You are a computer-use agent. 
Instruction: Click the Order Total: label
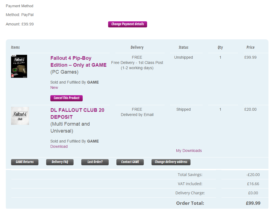190,203
